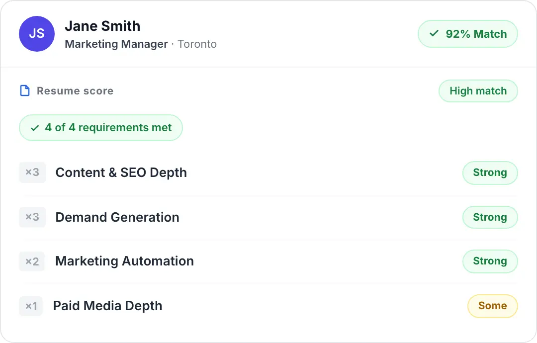Click the JS avatar circle
The image size is (537, 343).
[x=36, y=34]
